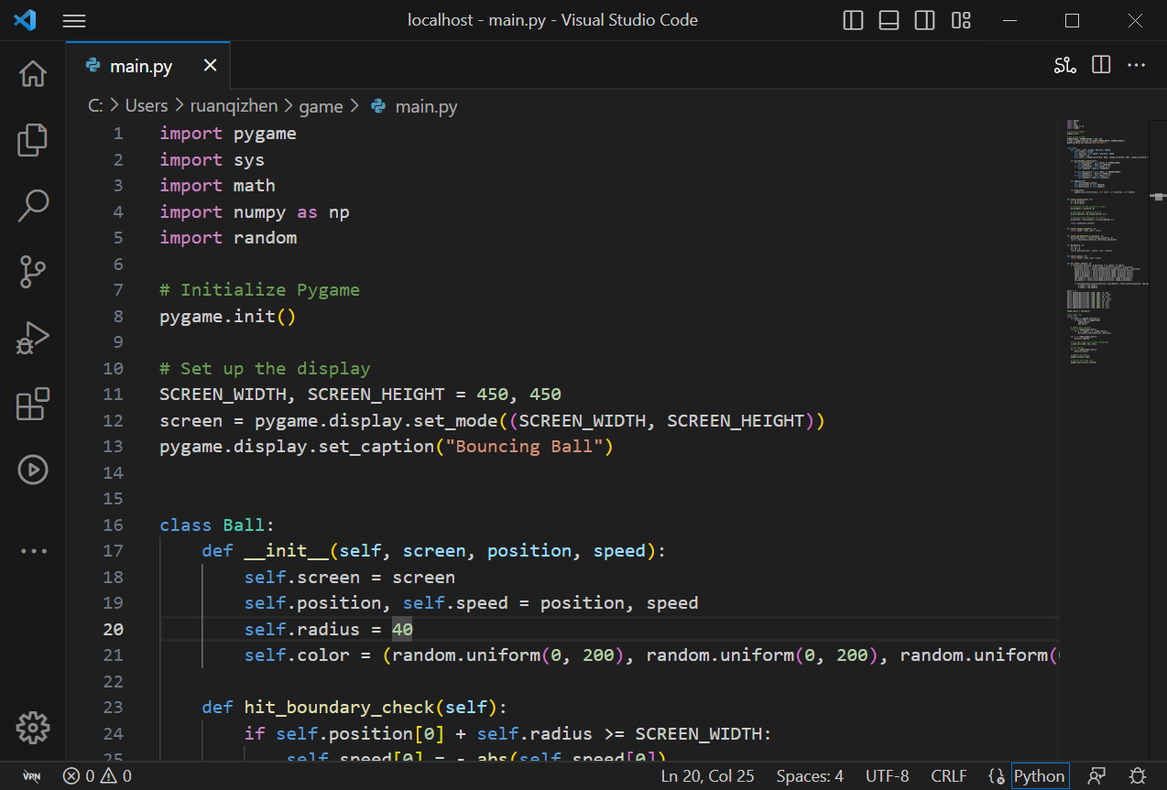Click the Split Editor Right icon
The image size is (1167, 790).
[1101, 65]
